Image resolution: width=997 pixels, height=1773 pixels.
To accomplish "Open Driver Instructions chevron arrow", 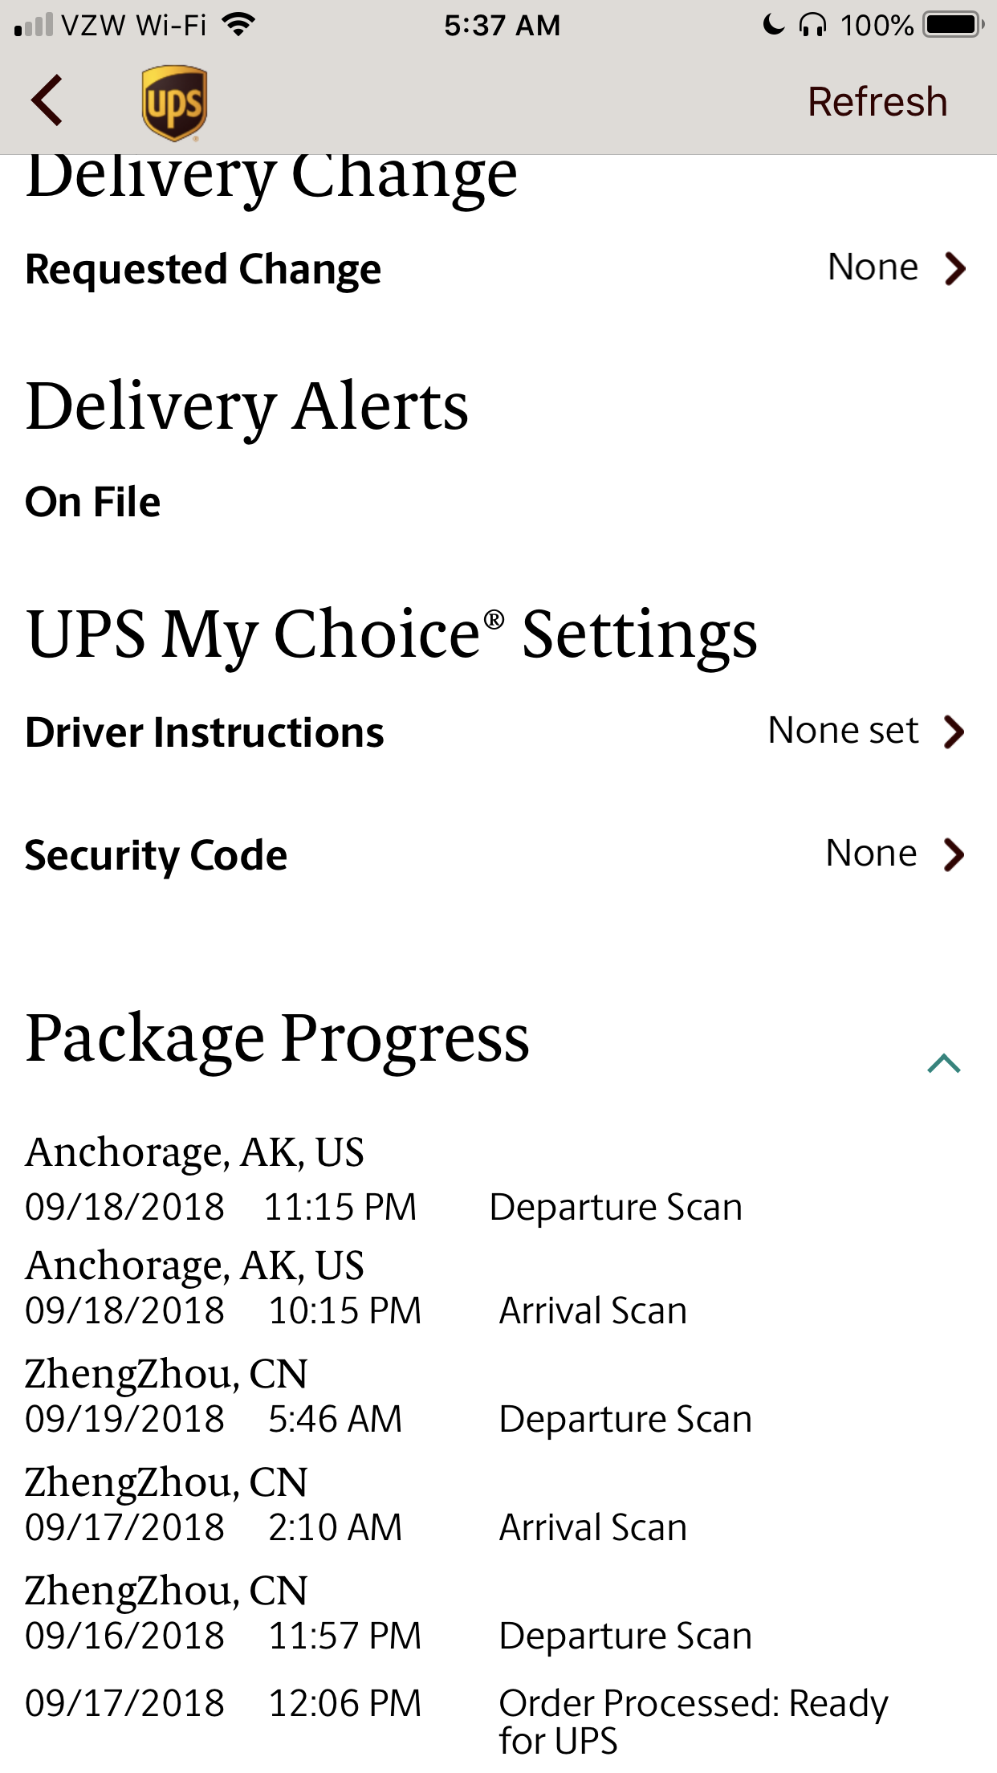I will click(954, 732).
